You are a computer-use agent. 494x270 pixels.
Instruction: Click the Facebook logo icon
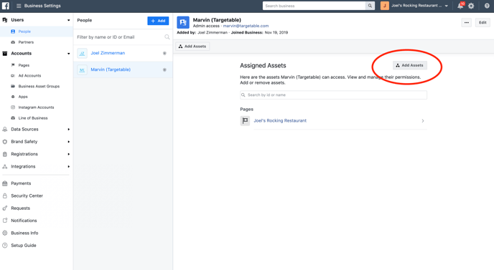pos(6,6)
